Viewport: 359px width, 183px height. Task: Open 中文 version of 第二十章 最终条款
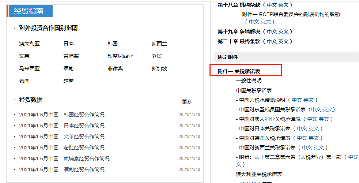[x=272, y=41]
